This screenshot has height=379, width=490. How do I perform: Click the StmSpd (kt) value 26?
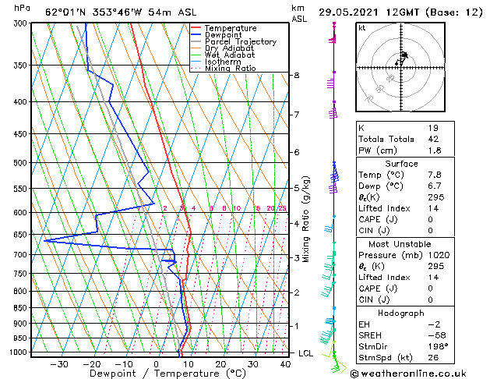click(433, 357)
